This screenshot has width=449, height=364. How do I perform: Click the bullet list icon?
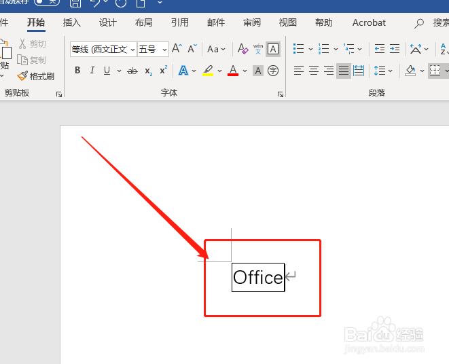(298, 49)
